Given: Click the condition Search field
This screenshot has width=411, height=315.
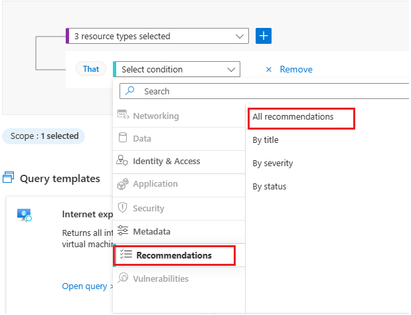Looking at the screenshot, I should pos(266,91).
